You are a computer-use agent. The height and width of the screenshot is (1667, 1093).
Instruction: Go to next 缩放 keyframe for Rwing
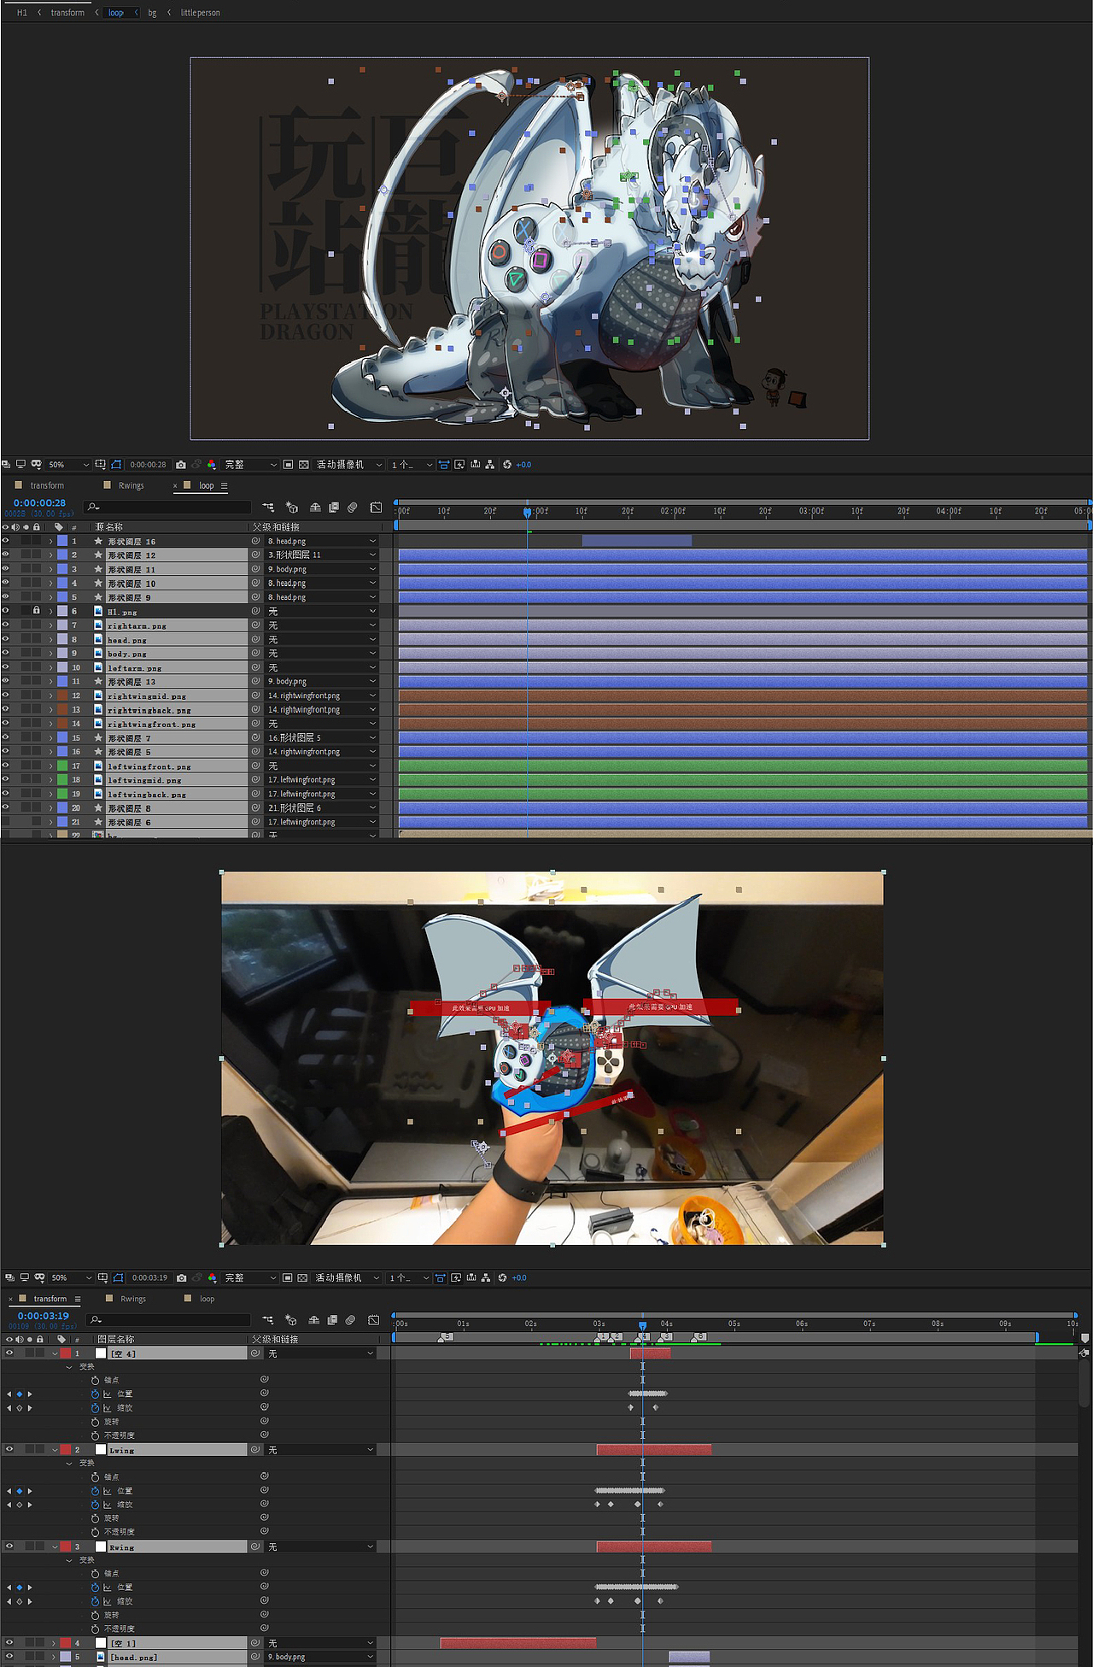point(30,1601)
